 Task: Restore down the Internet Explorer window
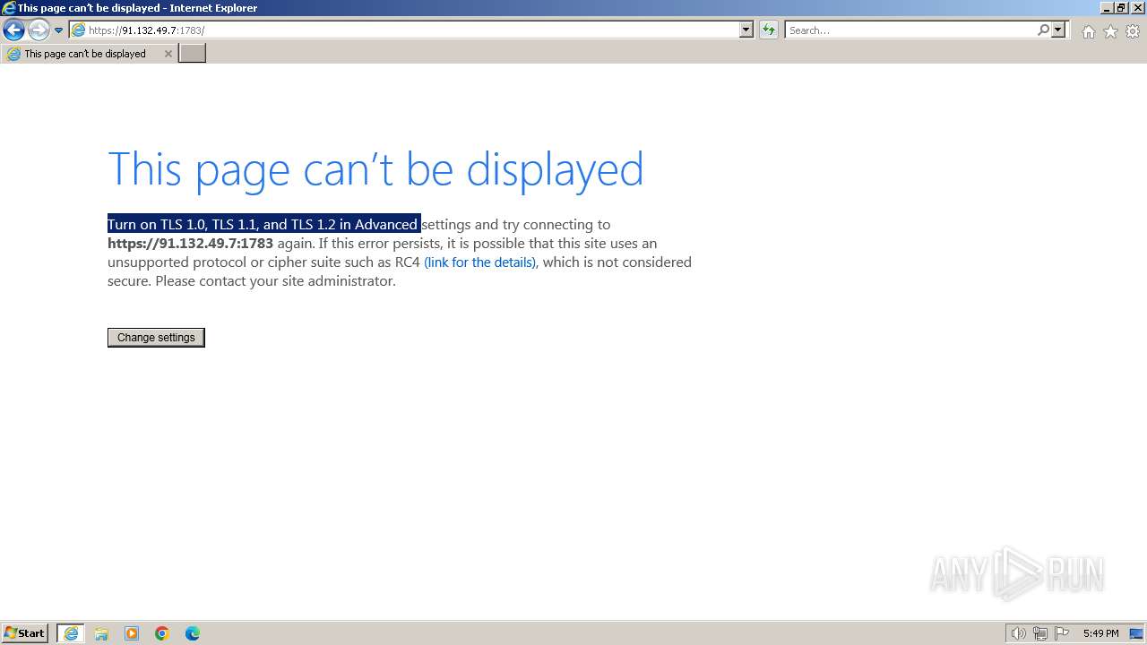pyautogui.click(x=1121, y=8)
